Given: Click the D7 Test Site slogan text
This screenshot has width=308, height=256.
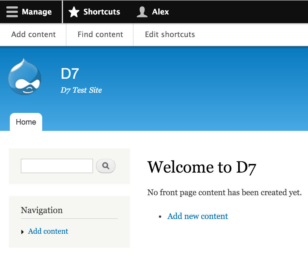Looking at the screenshot, I should click(x=81, y=90).
